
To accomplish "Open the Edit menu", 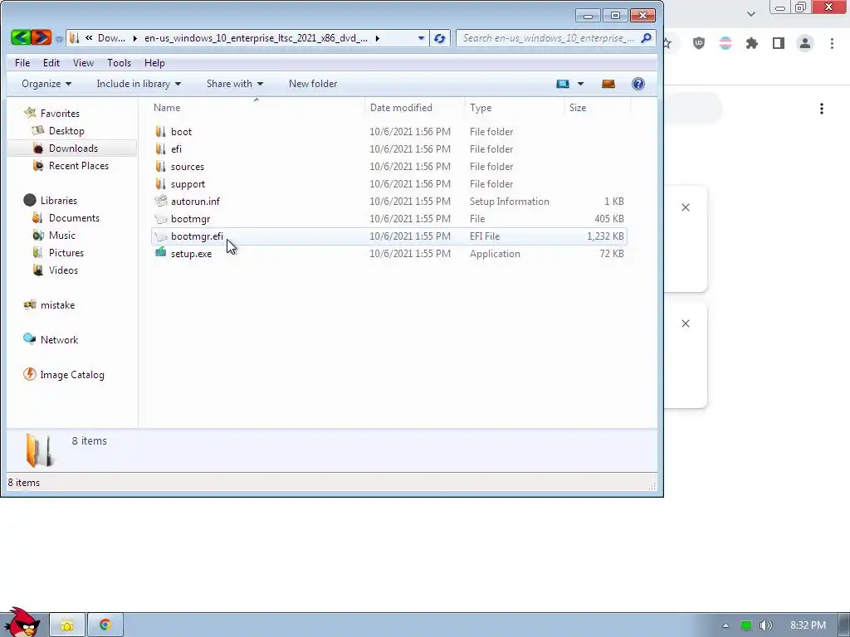I will click(x=51, y=63).
